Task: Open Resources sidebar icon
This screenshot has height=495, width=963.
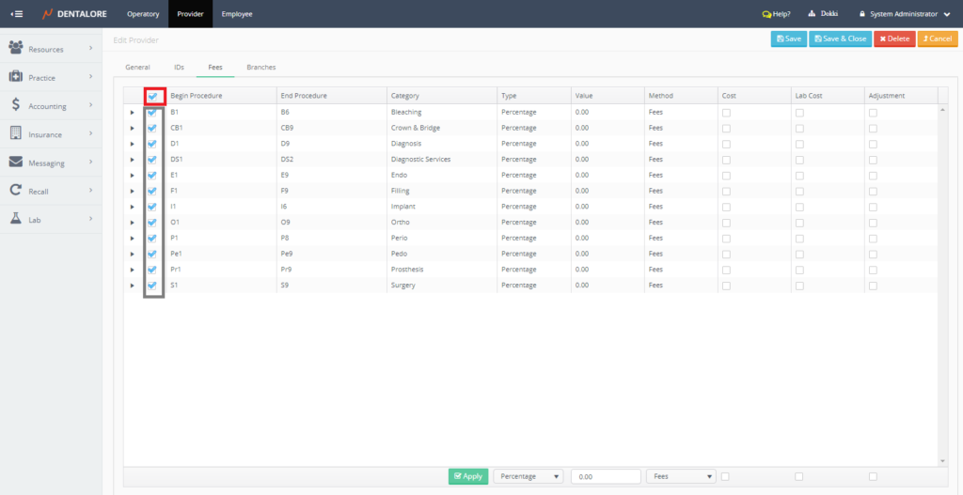Action: 16,48
